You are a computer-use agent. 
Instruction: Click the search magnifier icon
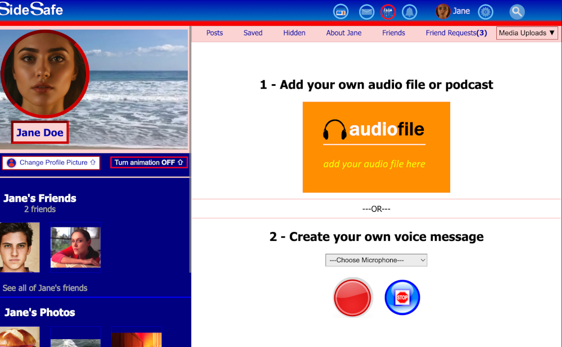(x=516, y=11)
